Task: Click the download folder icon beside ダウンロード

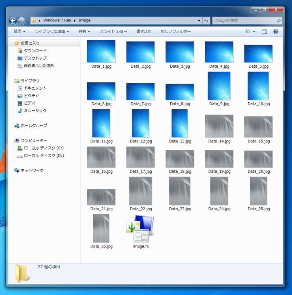Action: click(20, 51)
